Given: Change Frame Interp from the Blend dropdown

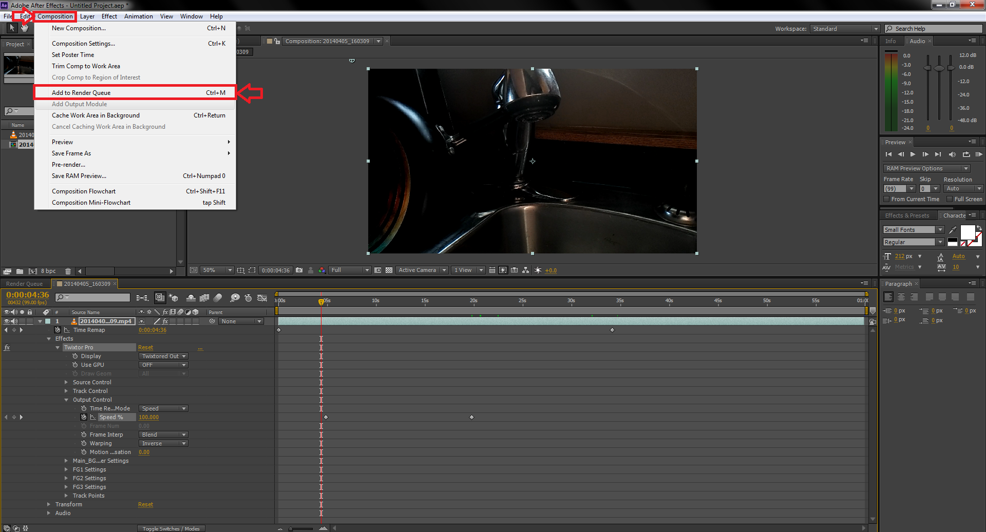Looking at the screenshot, I should pos(163,435).
